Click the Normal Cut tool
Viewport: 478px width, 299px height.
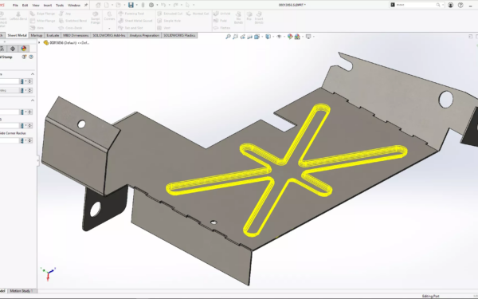198,14
